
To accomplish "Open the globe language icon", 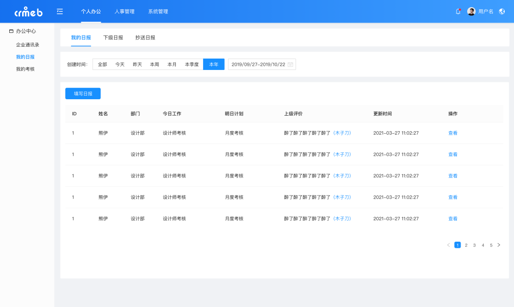I will click(x=502, y=11).
